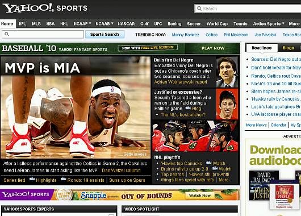301x216 pixels.
Task: Click the Free Live Scoring banner label
Action: [148, 48]
